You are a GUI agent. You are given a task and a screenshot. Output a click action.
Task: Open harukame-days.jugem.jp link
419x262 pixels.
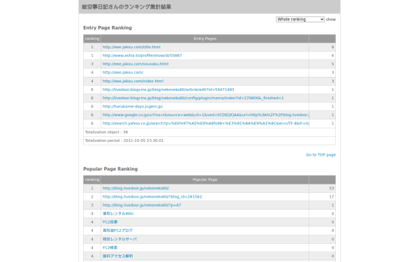133,106
